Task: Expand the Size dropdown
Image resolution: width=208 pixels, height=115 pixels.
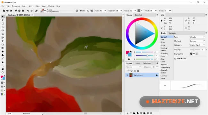Action: pyautogui.click(x=105, y=11)
